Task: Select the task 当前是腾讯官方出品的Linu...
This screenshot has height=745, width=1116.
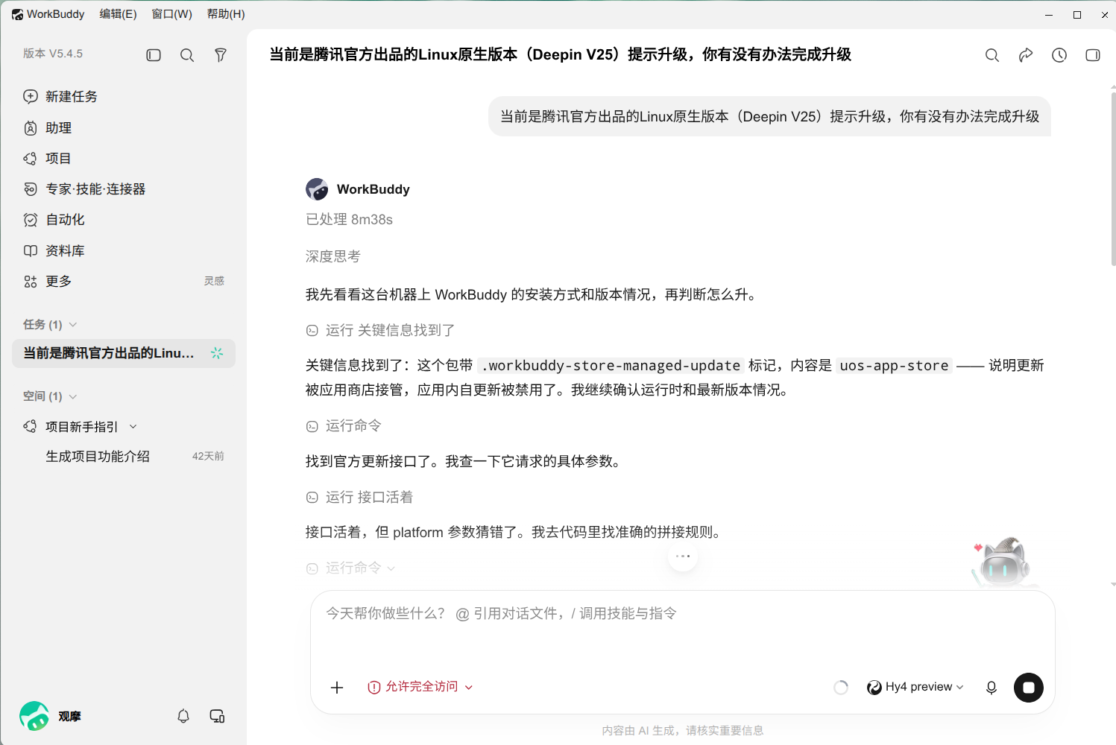Action: [124, 353]
